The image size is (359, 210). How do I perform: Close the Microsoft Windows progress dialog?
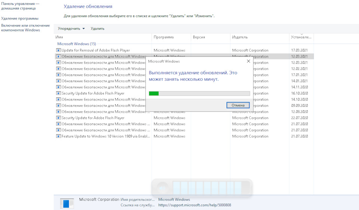pyautogui.click(x=248, y=61)
